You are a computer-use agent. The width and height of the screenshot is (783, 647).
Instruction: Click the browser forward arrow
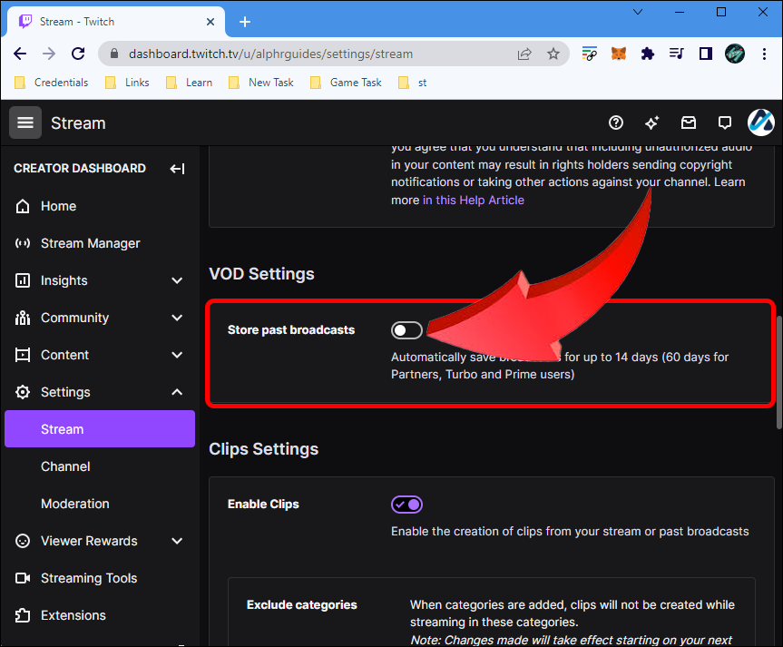click(x=49, y=54)
